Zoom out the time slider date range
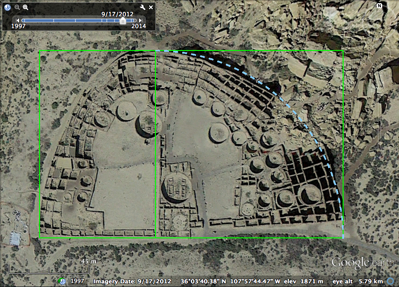 tap(17, 7)
